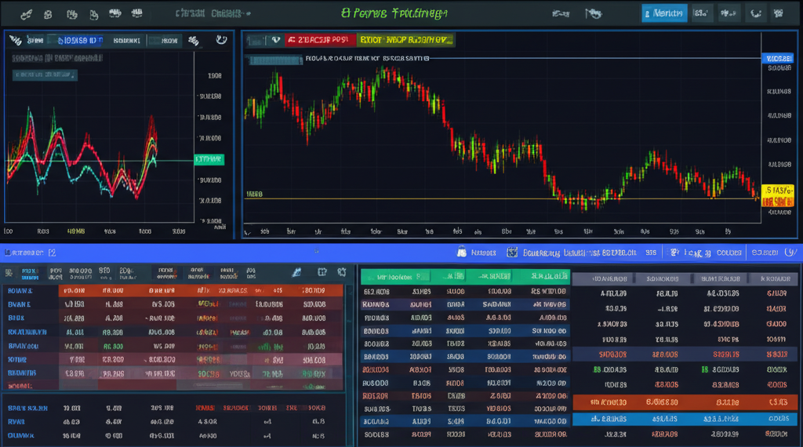Click the rightmost icon in the top-right toolbar
This screenshot has height=447, width=803.
point(779,14)
